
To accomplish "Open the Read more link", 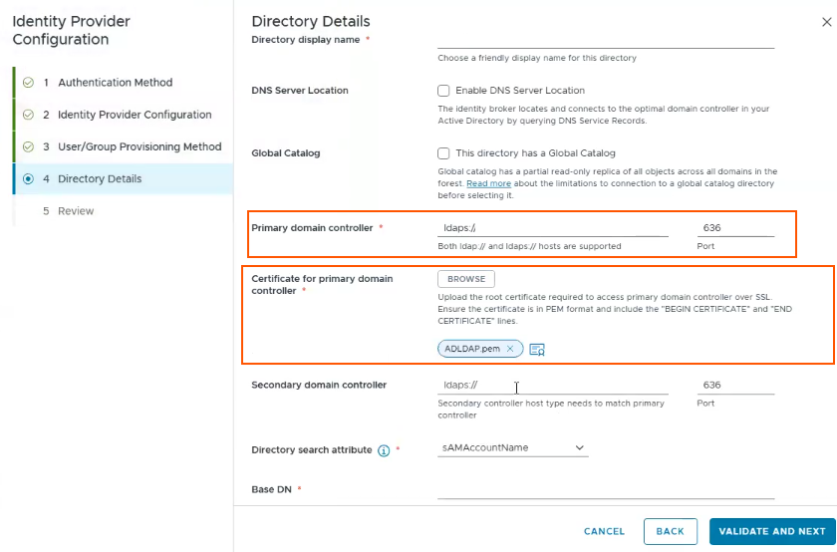I will tap(488, 183).
